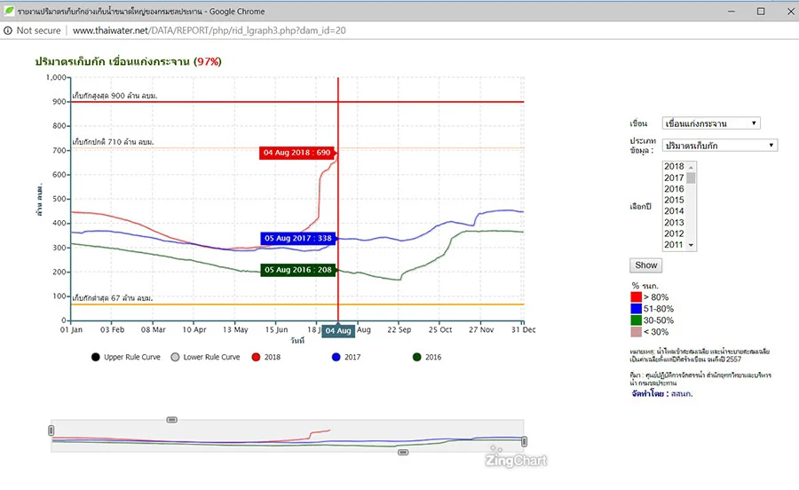Image resolution: width=799 pixels, height=490 pixels.
Task: Click the 10 Apr x-axis label
Action: [x=194, y=330]
